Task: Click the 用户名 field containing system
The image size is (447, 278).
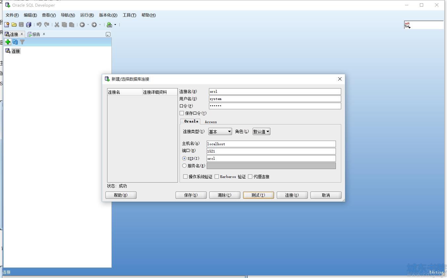Action: point(275,99)
